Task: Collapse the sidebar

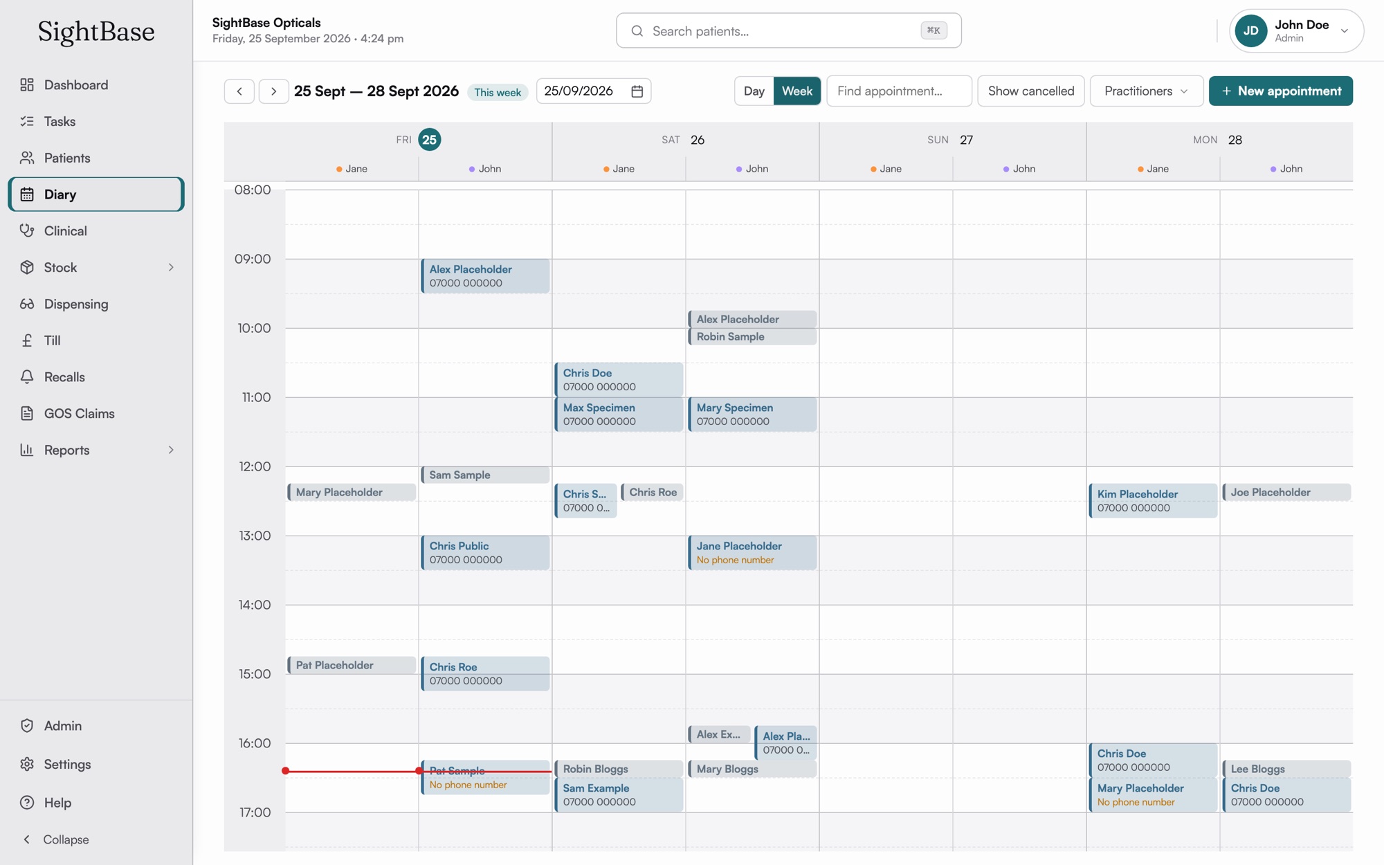Action: click(x=56, y=839)
